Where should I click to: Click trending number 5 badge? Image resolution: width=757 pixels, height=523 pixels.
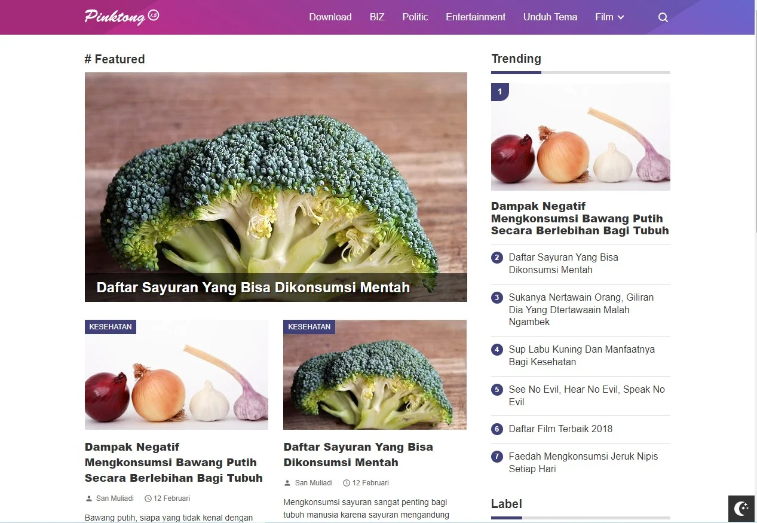click(x=497, y=390)
